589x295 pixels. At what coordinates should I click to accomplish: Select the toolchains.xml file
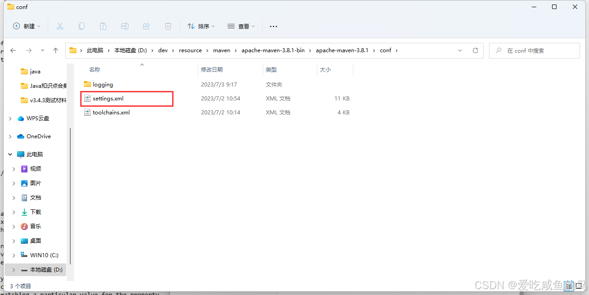111,113
